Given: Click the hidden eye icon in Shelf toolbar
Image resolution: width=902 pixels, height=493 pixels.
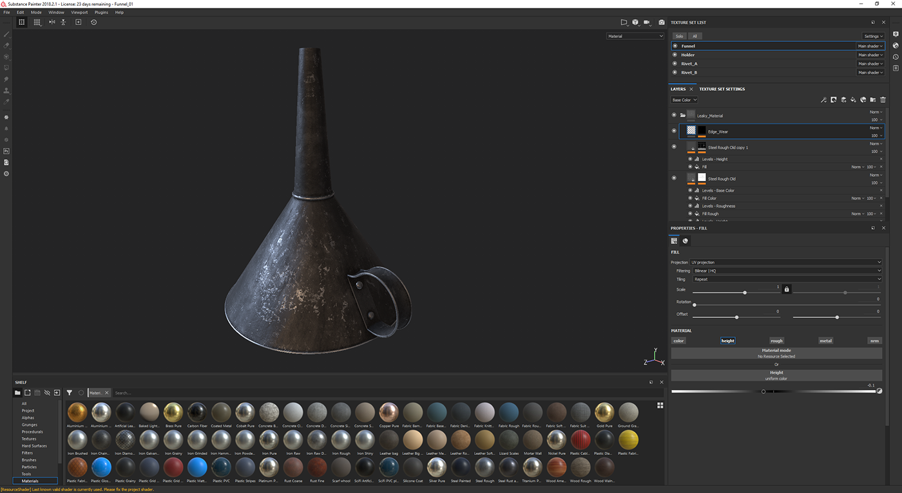Looking at the screenshot, I should click(x=47, y=393).
